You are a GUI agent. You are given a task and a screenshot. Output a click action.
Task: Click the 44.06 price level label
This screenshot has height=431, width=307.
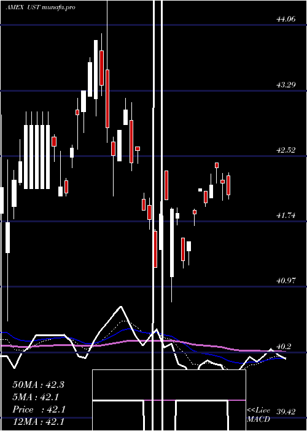[x=286, y=19]
